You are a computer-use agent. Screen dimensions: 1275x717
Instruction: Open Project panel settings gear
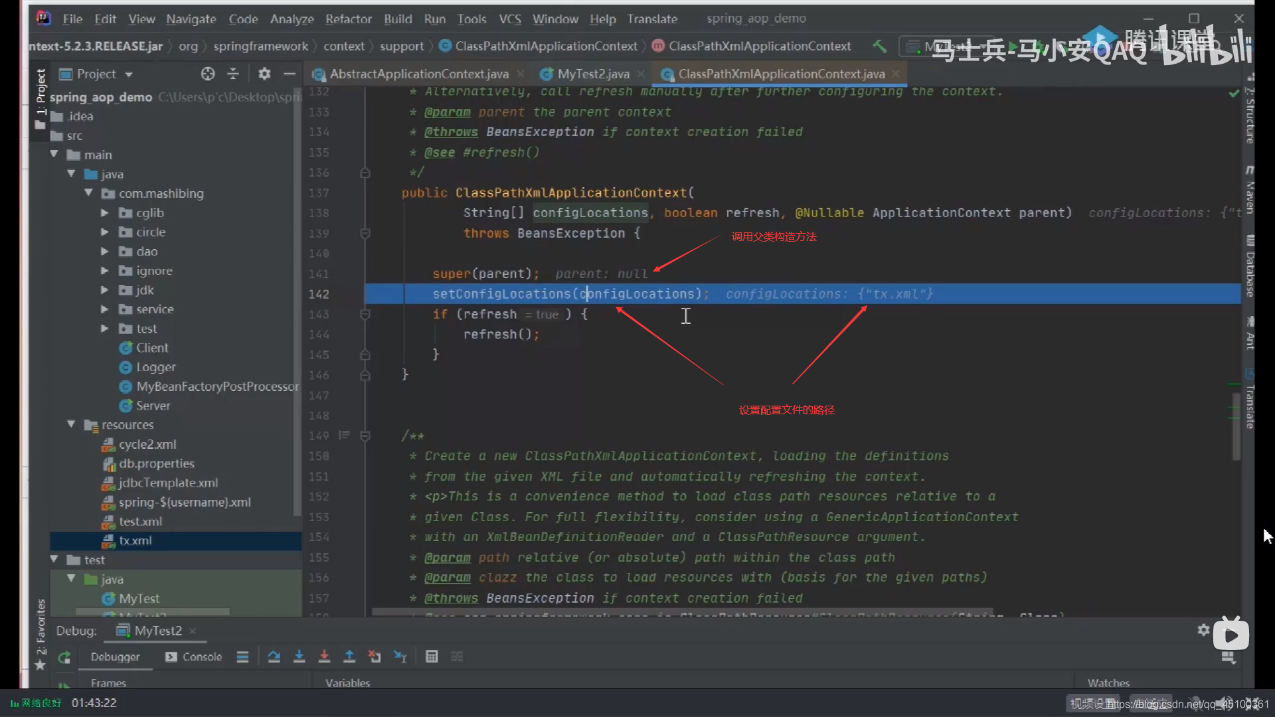click(264, 74)
